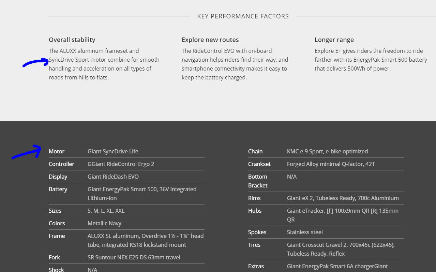The width and height of the screenshot is (436, 272).
Task: Click the sizes value "S, M, L, XL, XXL"
Action: [106, 211]
